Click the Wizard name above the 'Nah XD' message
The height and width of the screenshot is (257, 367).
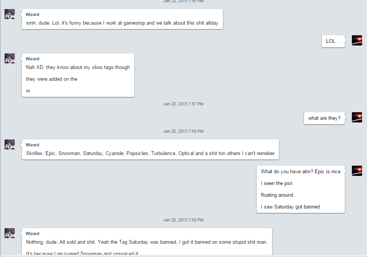tap(32, 59)
